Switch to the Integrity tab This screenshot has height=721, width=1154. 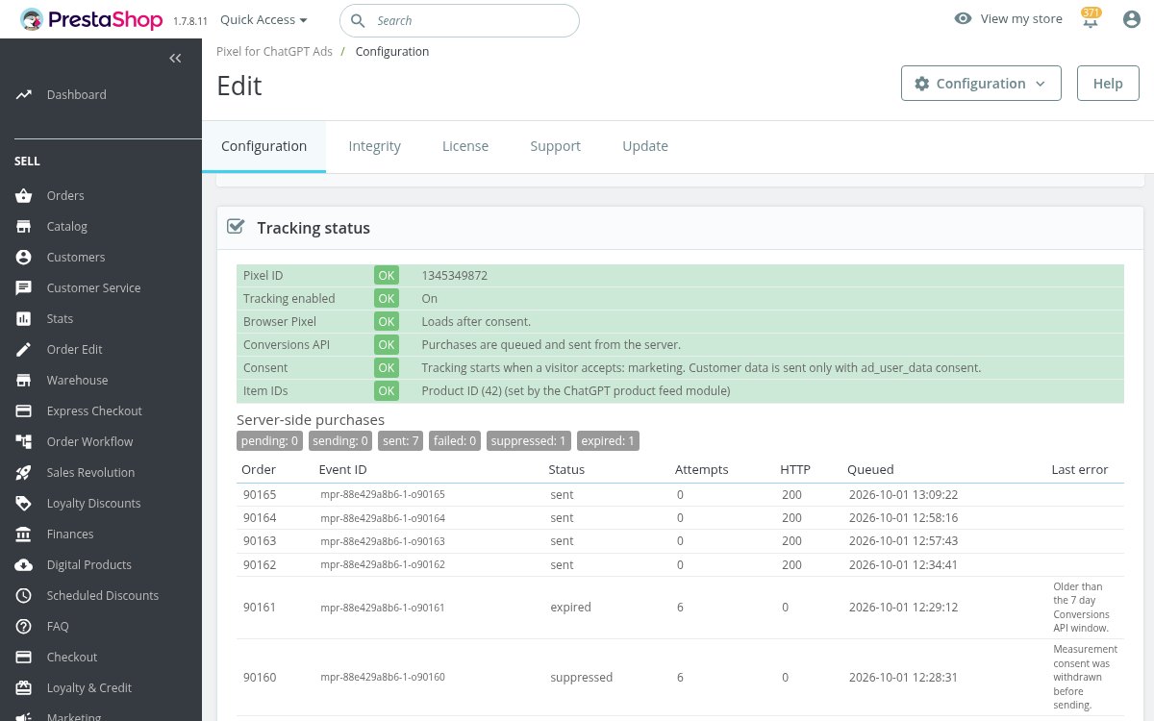click(x=374, y=146)
